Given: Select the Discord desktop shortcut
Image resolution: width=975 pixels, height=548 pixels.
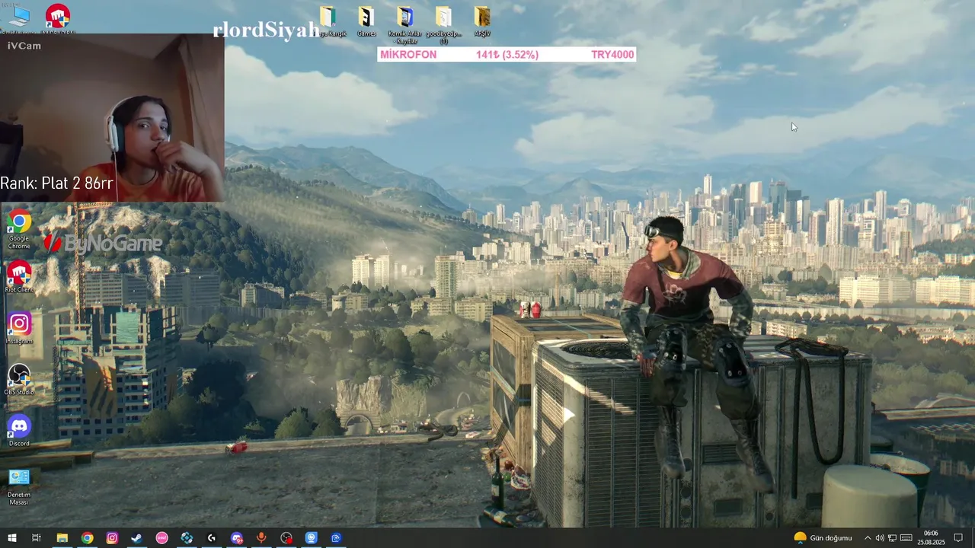Looking at the screenshot, I should (x=19, y=431).
